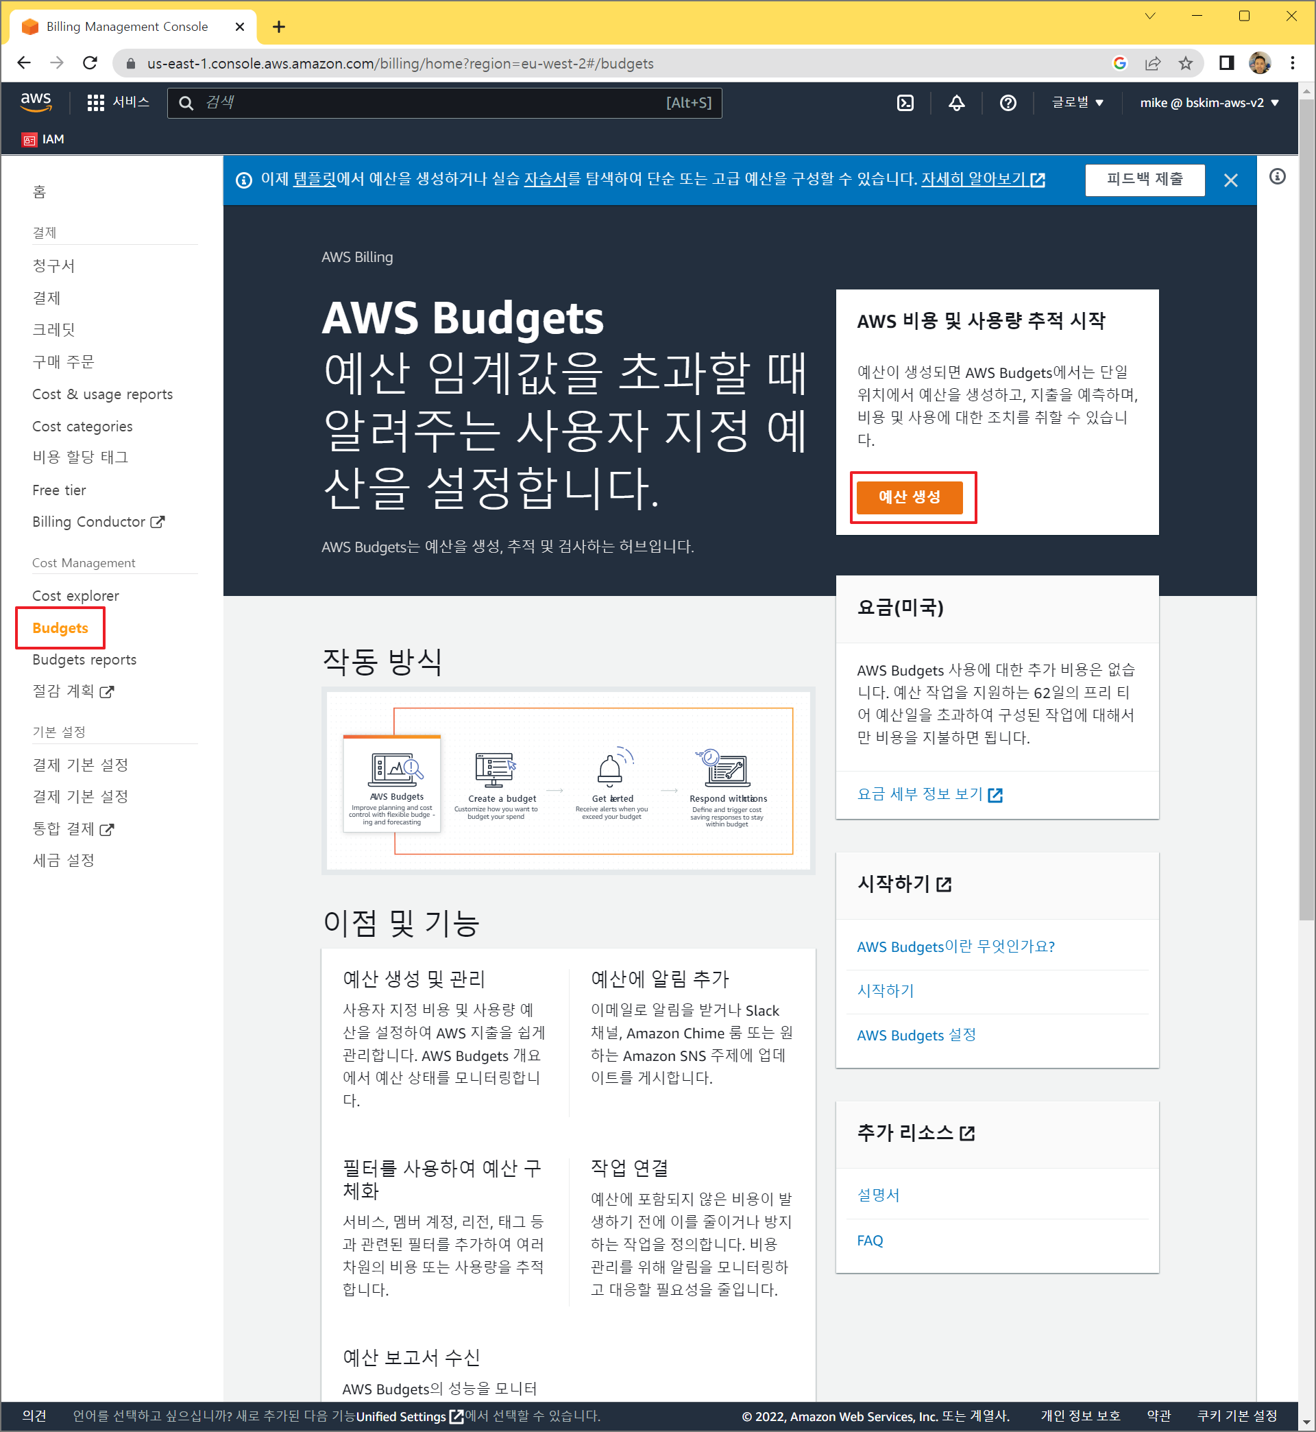Expand the 글로벌 region dropdown
1316x1432 pixels.
pos(1077,103)
